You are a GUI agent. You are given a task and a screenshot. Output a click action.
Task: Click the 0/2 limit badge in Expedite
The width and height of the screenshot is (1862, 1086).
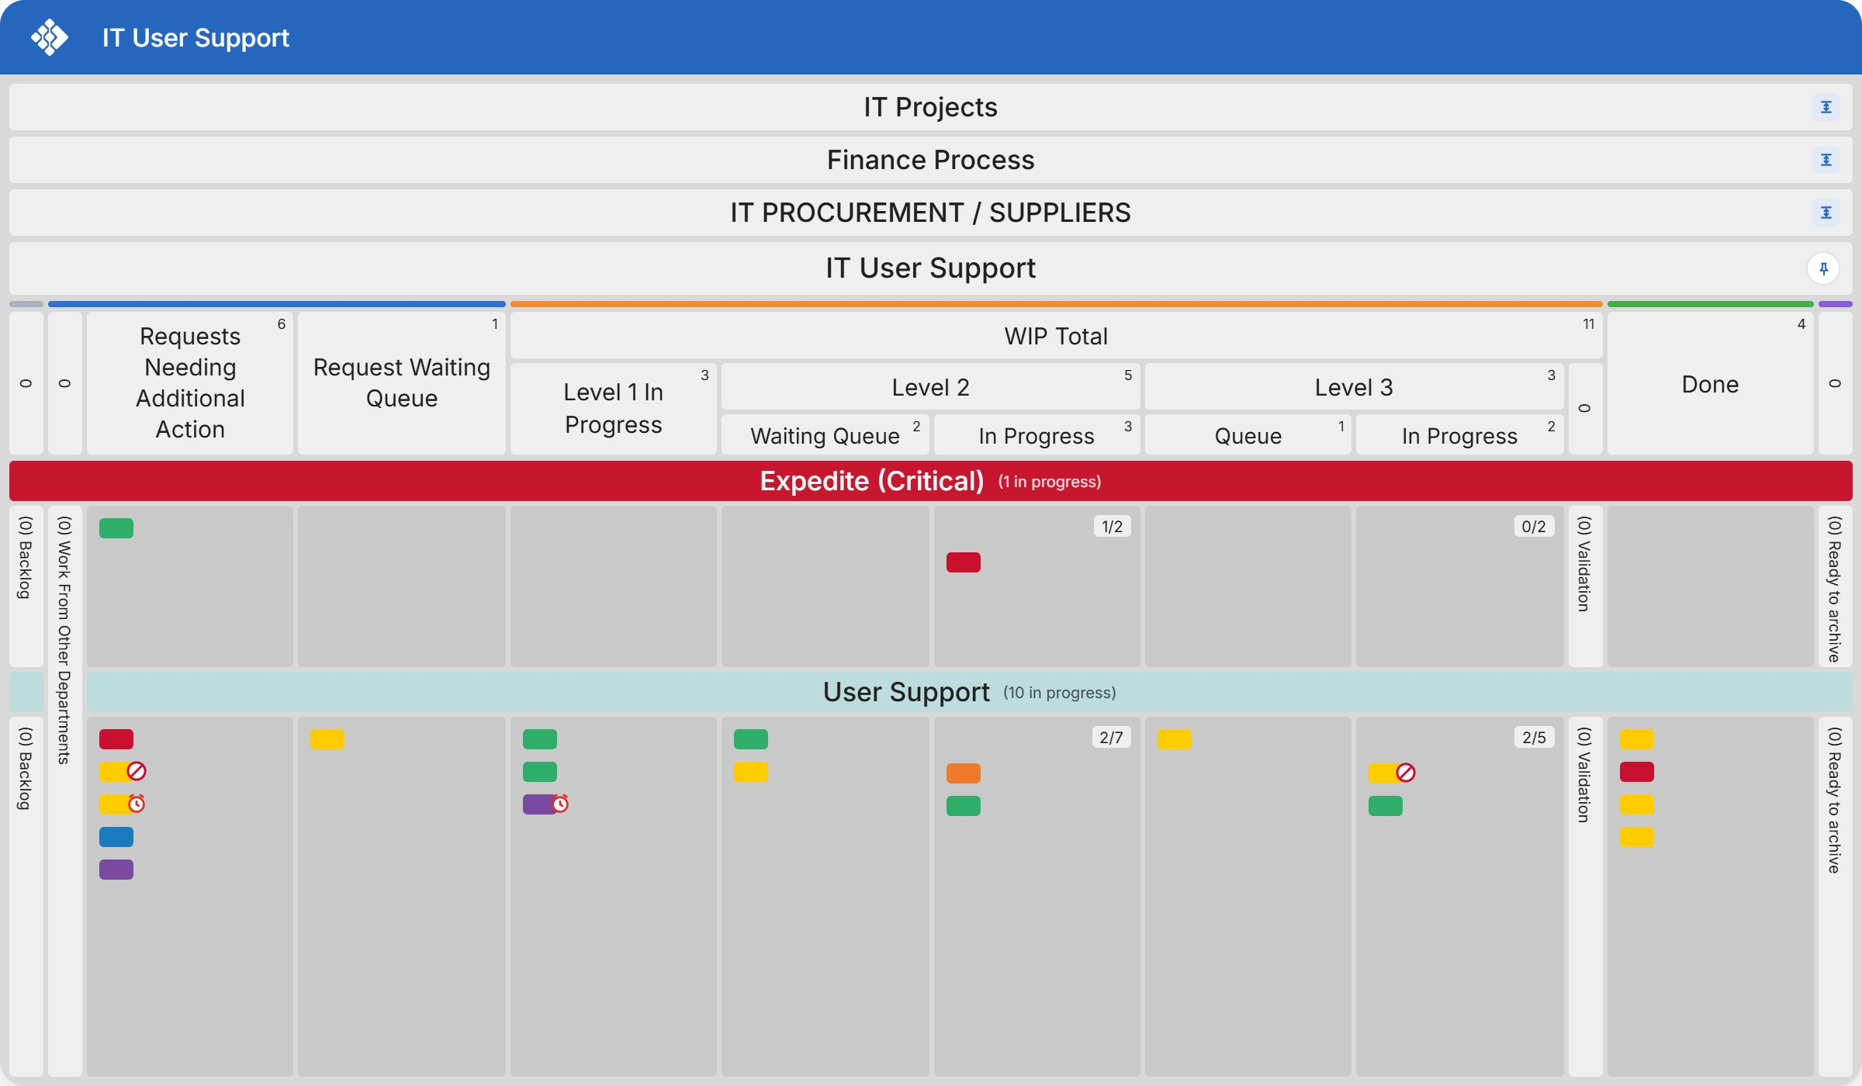coord(1534,527)
